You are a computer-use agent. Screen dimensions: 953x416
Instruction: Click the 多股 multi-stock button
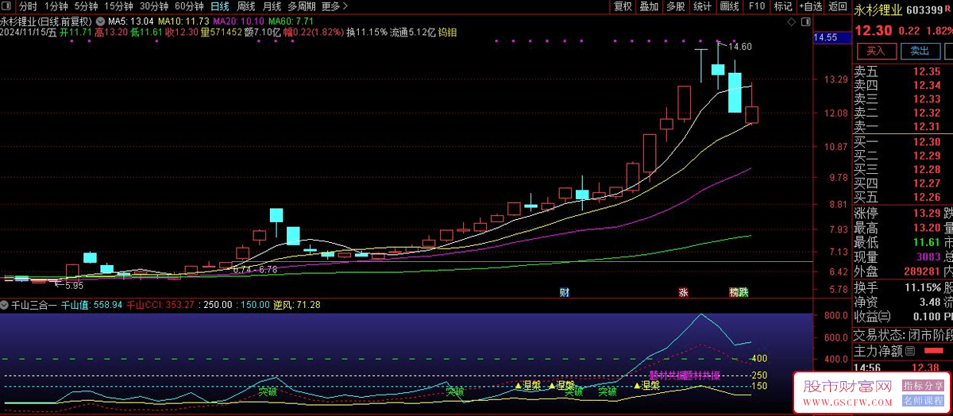click(676, 6)
